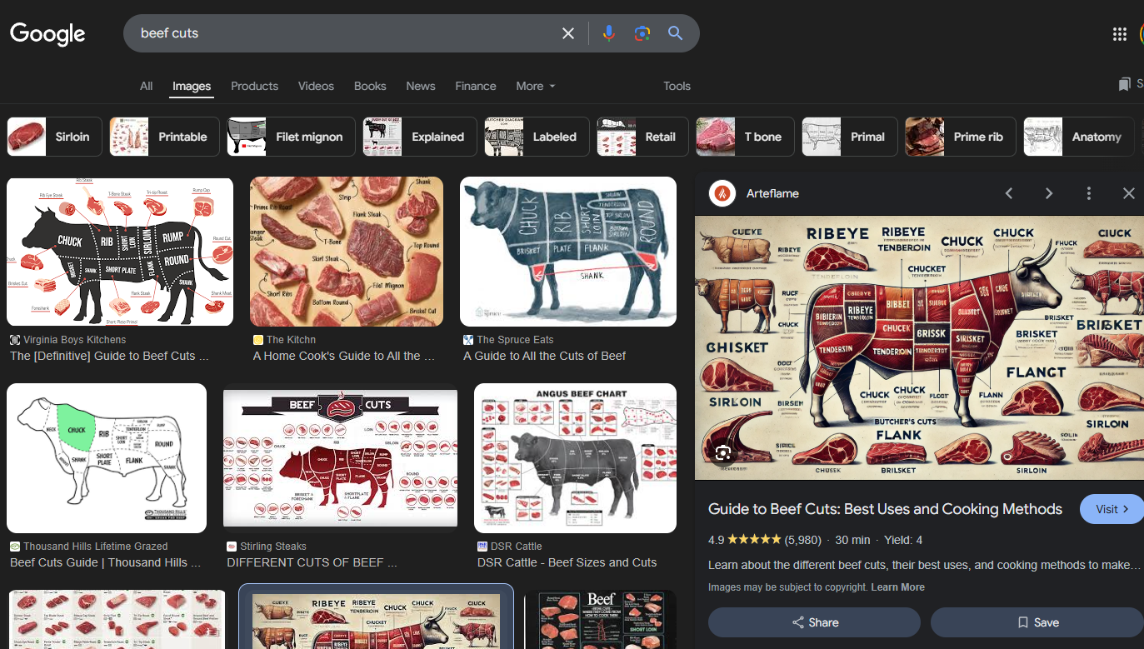The width and height of the screenshot is (1144, 649).
Task: Filter results by the Sirloin chip
Action: 54,137
